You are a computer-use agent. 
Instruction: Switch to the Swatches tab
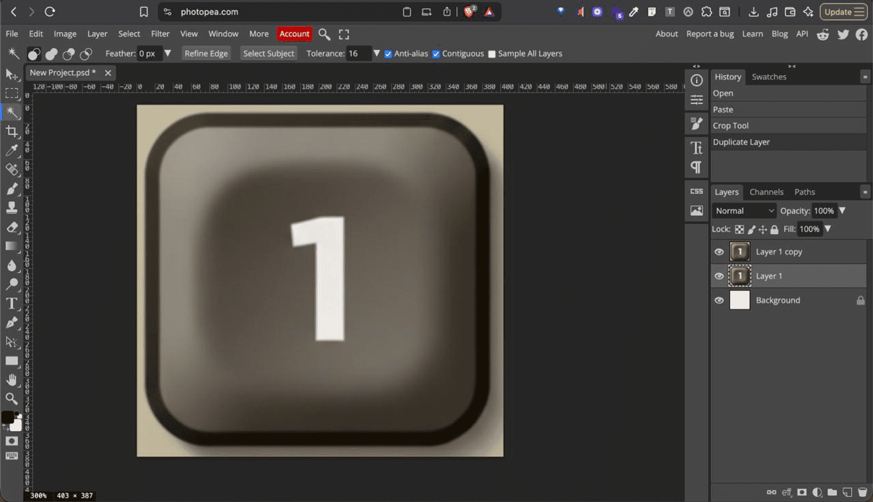769,76
